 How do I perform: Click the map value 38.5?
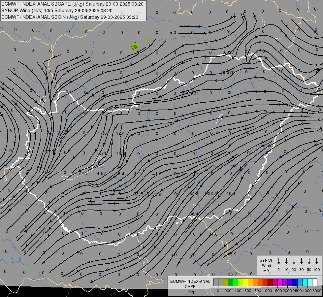[x=212, y=193]
